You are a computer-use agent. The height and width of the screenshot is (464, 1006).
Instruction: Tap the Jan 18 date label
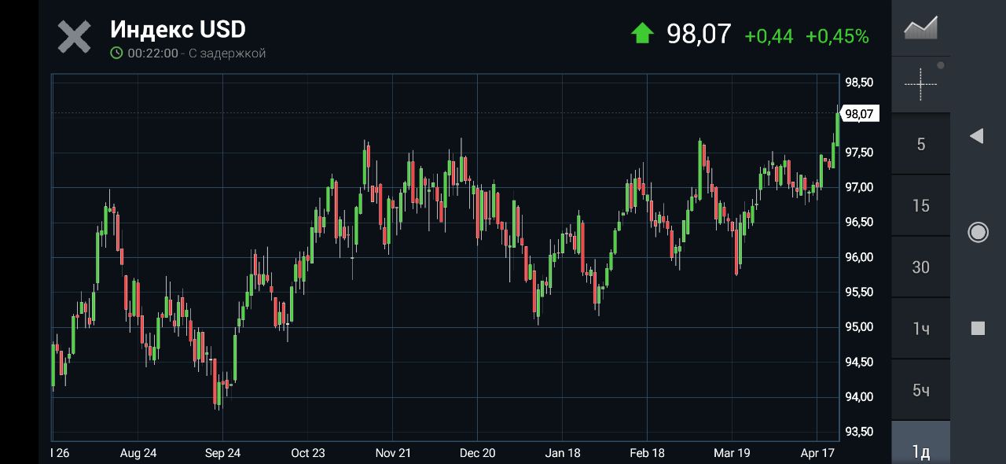[x=563, y=453]
